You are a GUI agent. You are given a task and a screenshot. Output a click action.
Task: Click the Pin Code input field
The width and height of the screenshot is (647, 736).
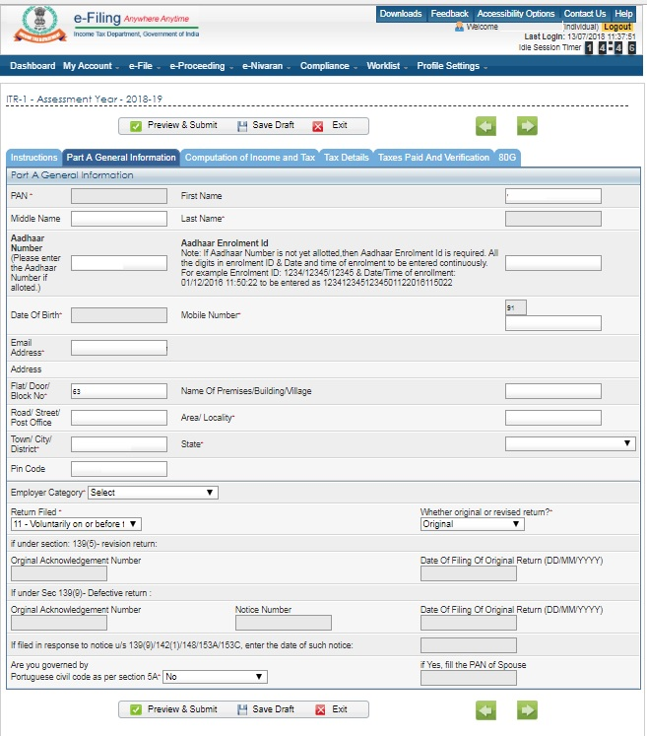tap(118, 469)
